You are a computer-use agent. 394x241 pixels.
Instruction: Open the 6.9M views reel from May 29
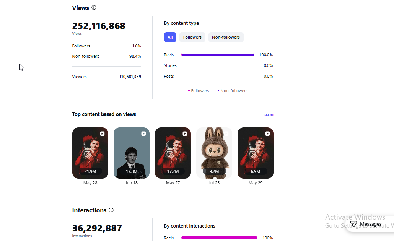(x=256, y=153)
